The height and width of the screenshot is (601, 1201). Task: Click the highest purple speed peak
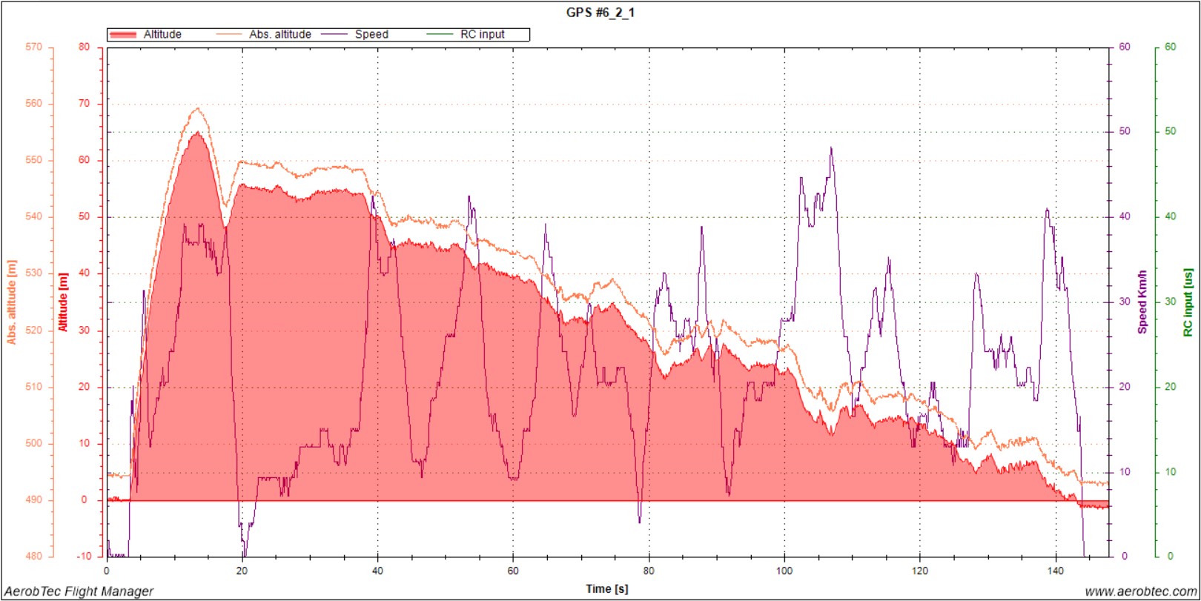pyautogui.click(x=831, y=148)
